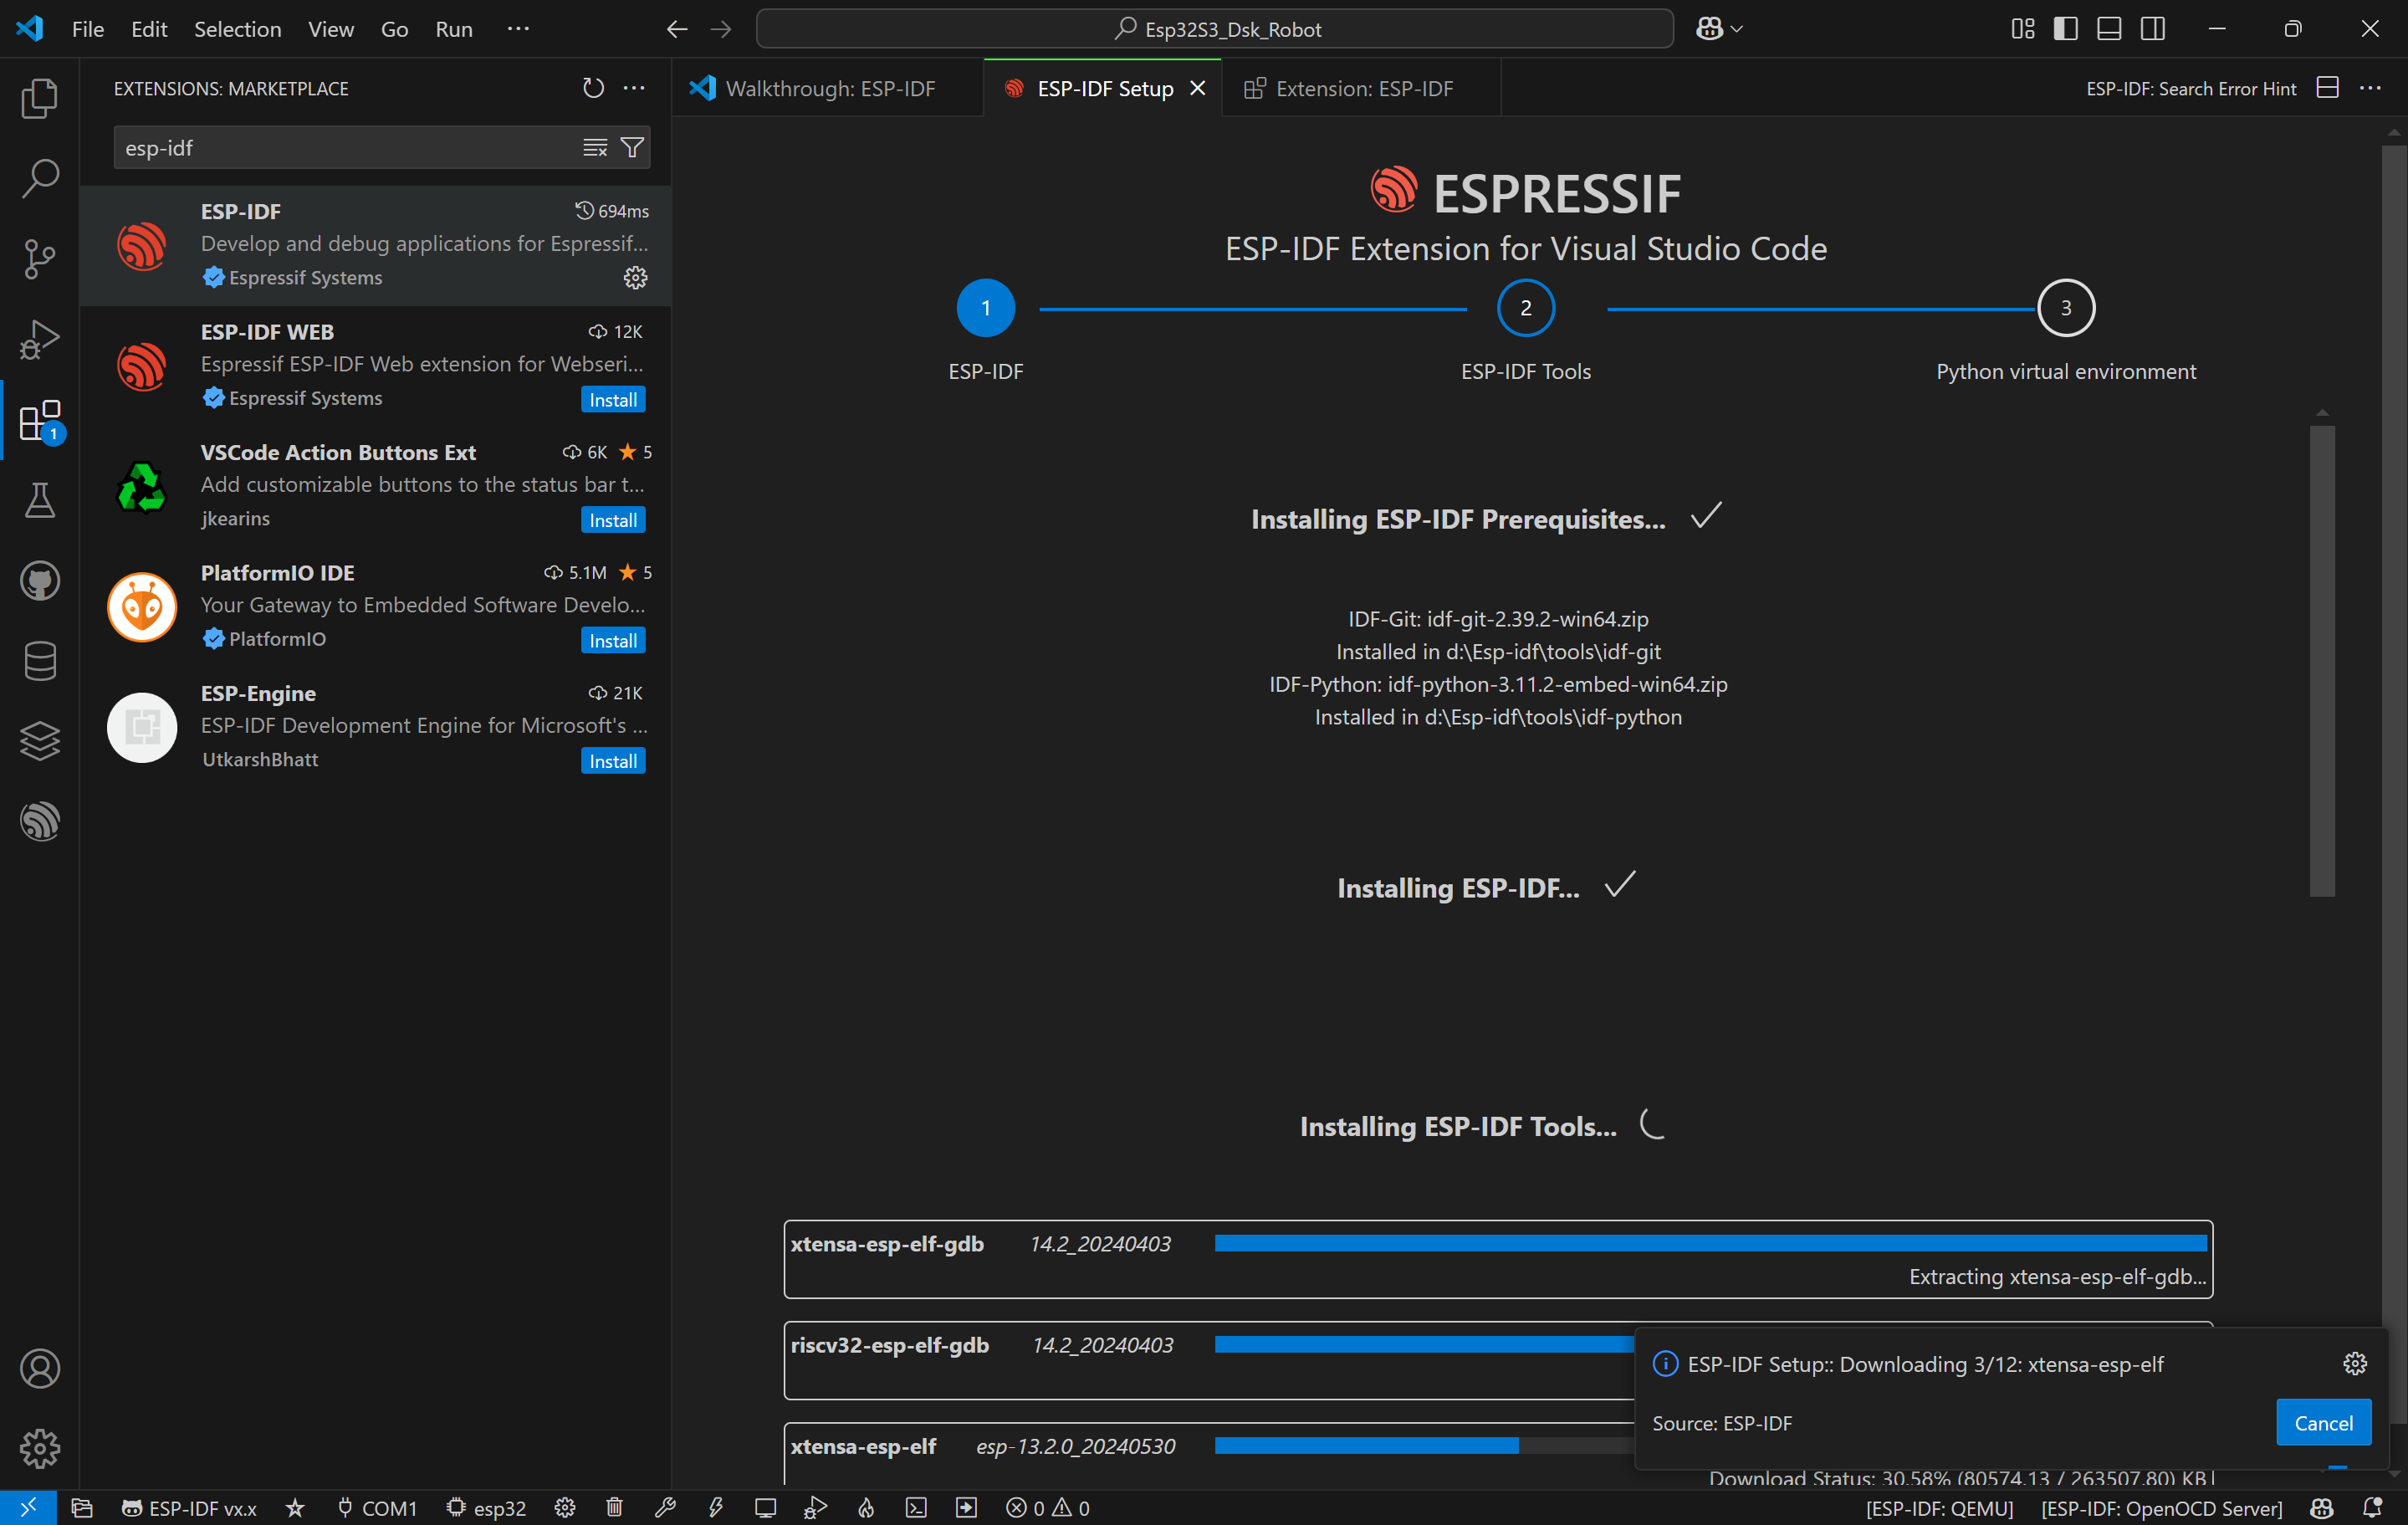This screenshot has width=2408, height=1525.
Task: Open the notifications bell
Action: coord(2372,1508)
